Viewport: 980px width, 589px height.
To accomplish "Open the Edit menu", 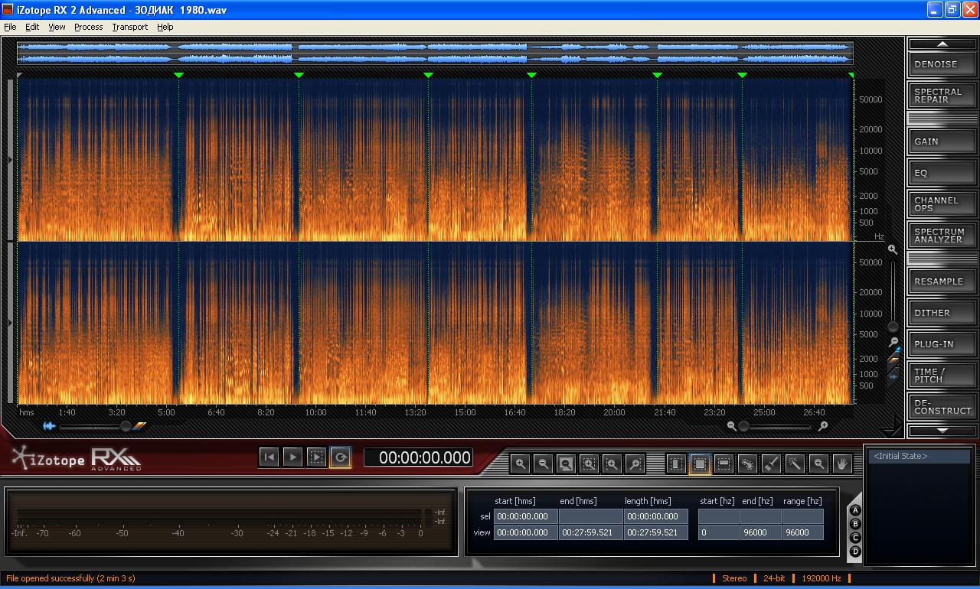I will click(x=32, y=27).
